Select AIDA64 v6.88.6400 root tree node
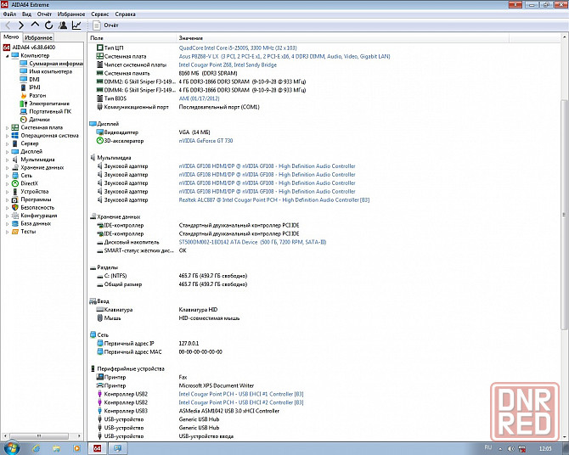This screenshot has width=569, height=455. [34, 48]
